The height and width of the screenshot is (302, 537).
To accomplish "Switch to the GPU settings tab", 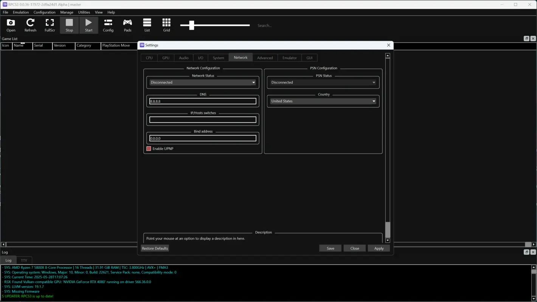I will pyautogui.click(x=166, y=57).
